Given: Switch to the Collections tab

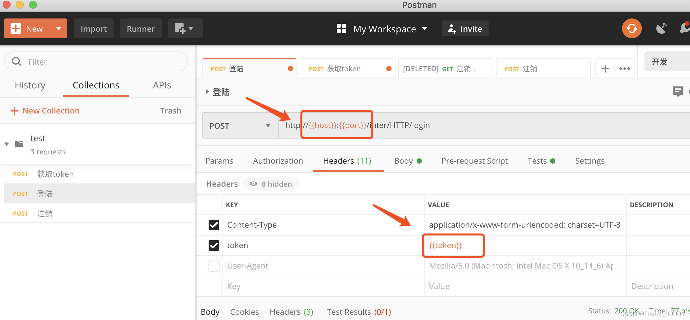Looking at the screenshot, I should [96, 85].
